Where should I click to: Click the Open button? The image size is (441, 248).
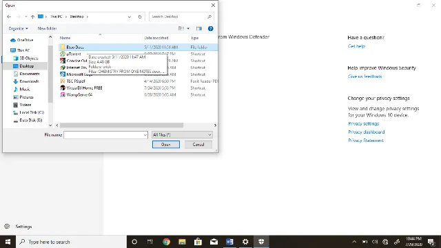tap(166, 145)
